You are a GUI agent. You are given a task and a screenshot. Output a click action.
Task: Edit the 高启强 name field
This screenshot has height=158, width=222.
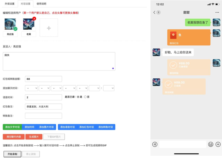[x=10, y=34]
